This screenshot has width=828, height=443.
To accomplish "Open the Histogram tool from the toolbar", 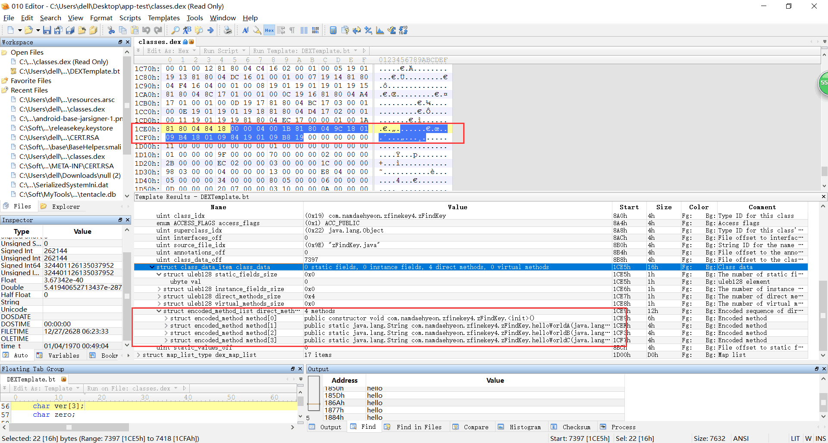I will pyautogui.click(x=380, y=30).
